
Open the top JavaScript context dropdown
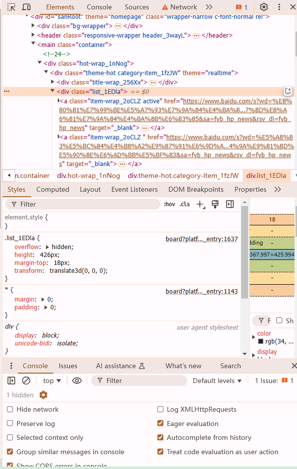(52, 381)
